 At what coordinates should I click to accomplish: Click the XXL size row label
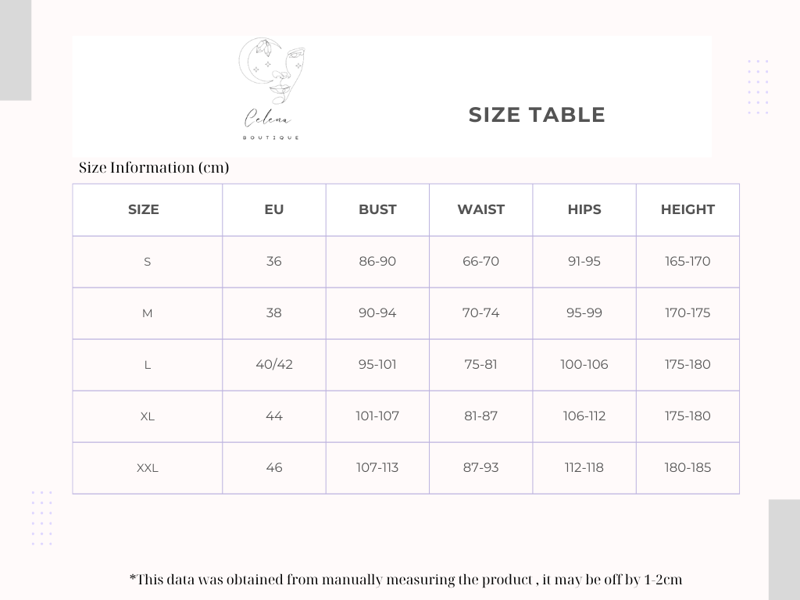click(148, 468)
